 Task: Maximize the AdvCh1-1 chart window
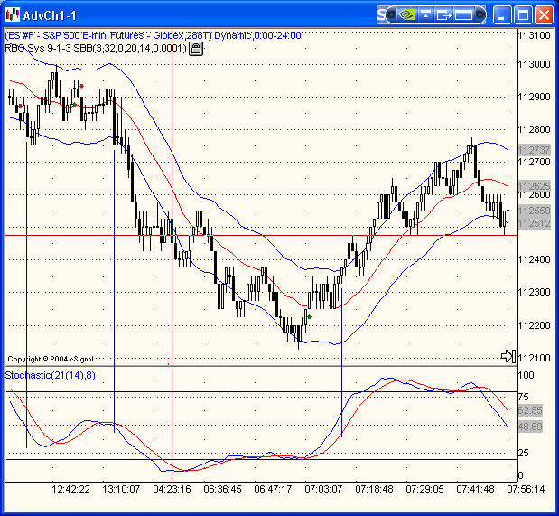(523, 15)
